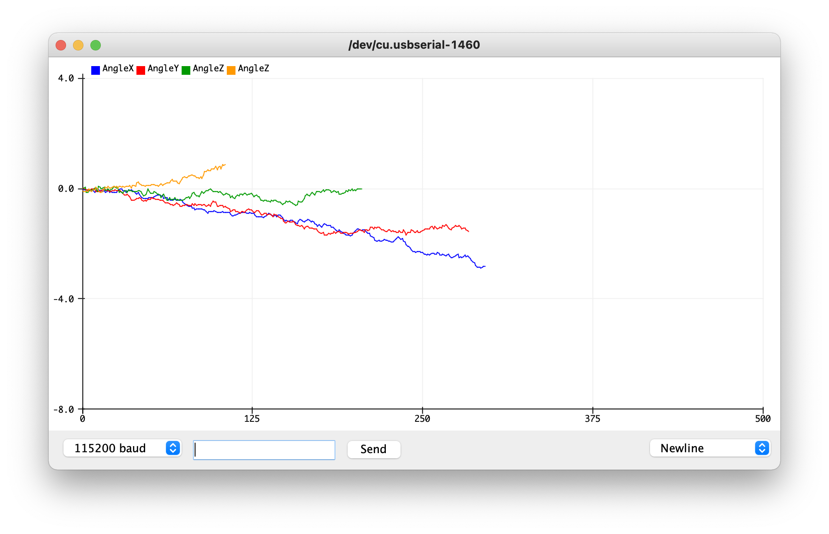Open the 115200 baud rate dropdown

click(122, 448)
